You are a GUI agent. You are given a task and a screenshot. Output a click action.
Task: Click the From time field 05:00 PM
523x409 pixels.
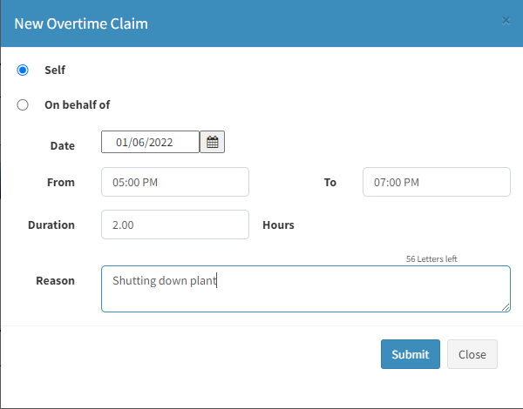point(175,182)
